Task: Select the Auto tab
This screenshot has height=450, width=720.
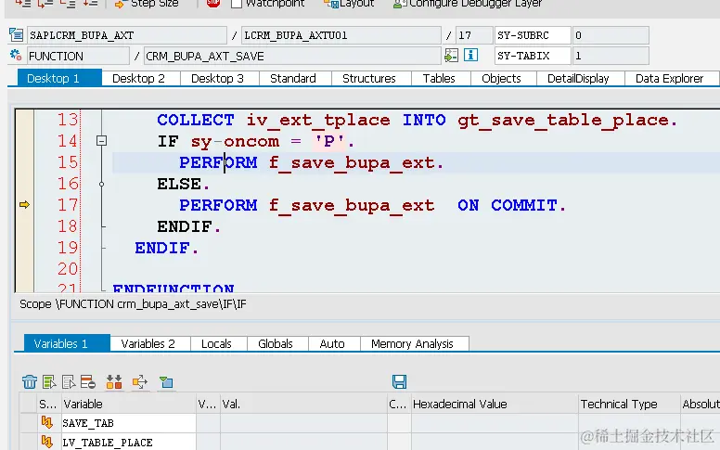Action: click(332, 344)
